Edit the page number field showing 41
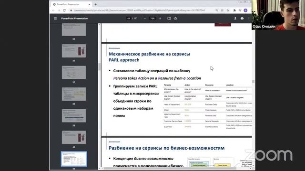Screen dimensions: 305x171 [129, 19]
